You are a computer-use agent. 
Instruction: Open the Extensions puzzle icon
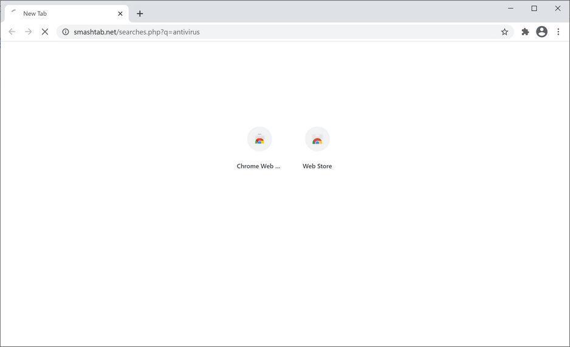(525, 32)
